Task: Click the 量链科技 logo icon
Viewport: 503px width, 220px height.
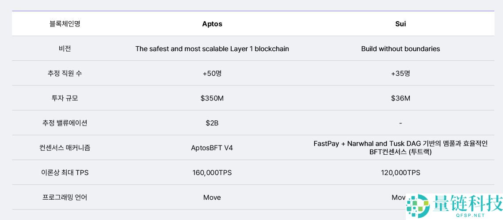Action: coord(418,206)
